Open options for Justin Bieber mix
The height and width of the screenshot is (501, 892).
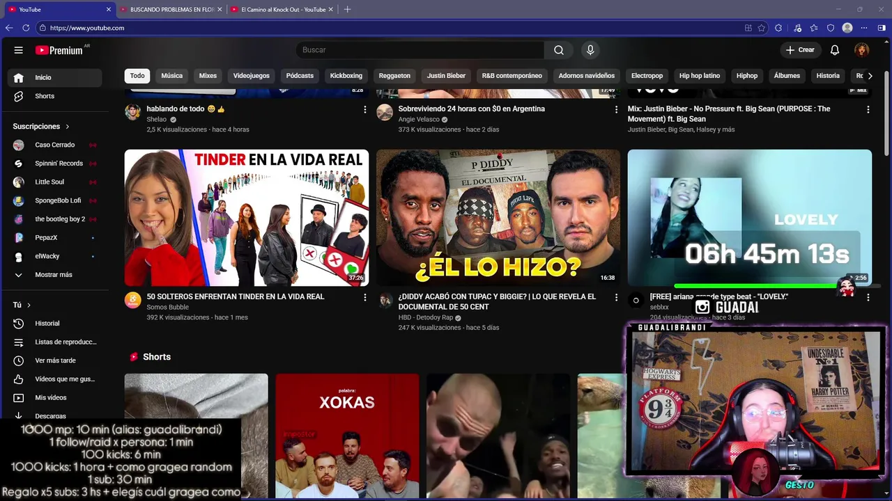click(x=868, y=110)
